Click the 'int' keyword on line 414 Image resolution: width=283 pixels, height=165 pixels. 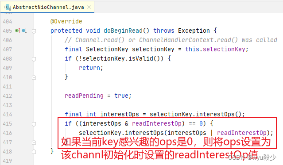click(x=91, y=114)
